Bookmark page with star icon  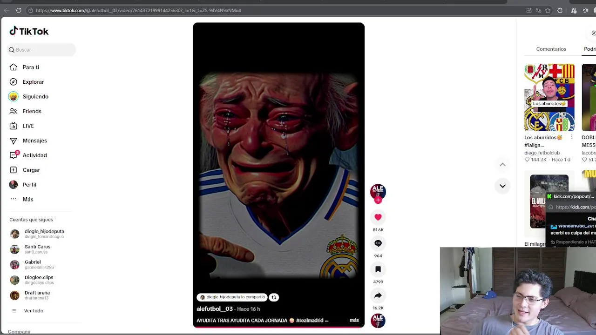pyautogui.click(x=548, y=10)
